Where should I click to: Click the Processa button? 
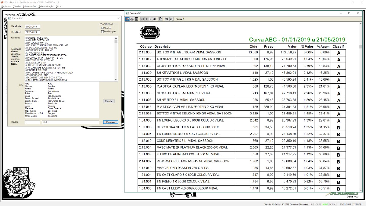point(110,122)
